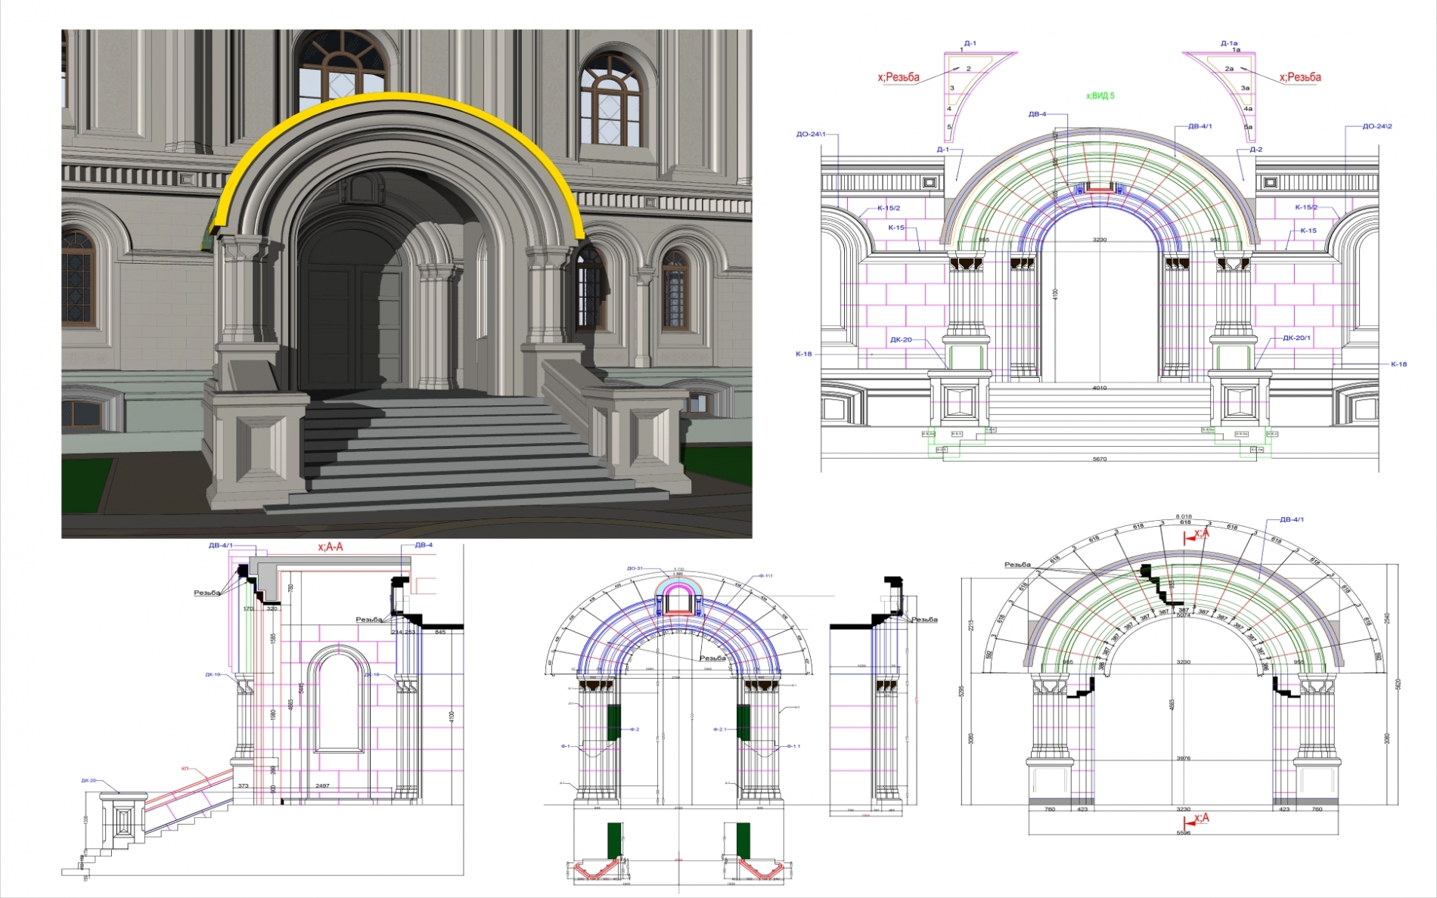
Task: Click the '5670' overall width dimension
Action: [1099, 459]
